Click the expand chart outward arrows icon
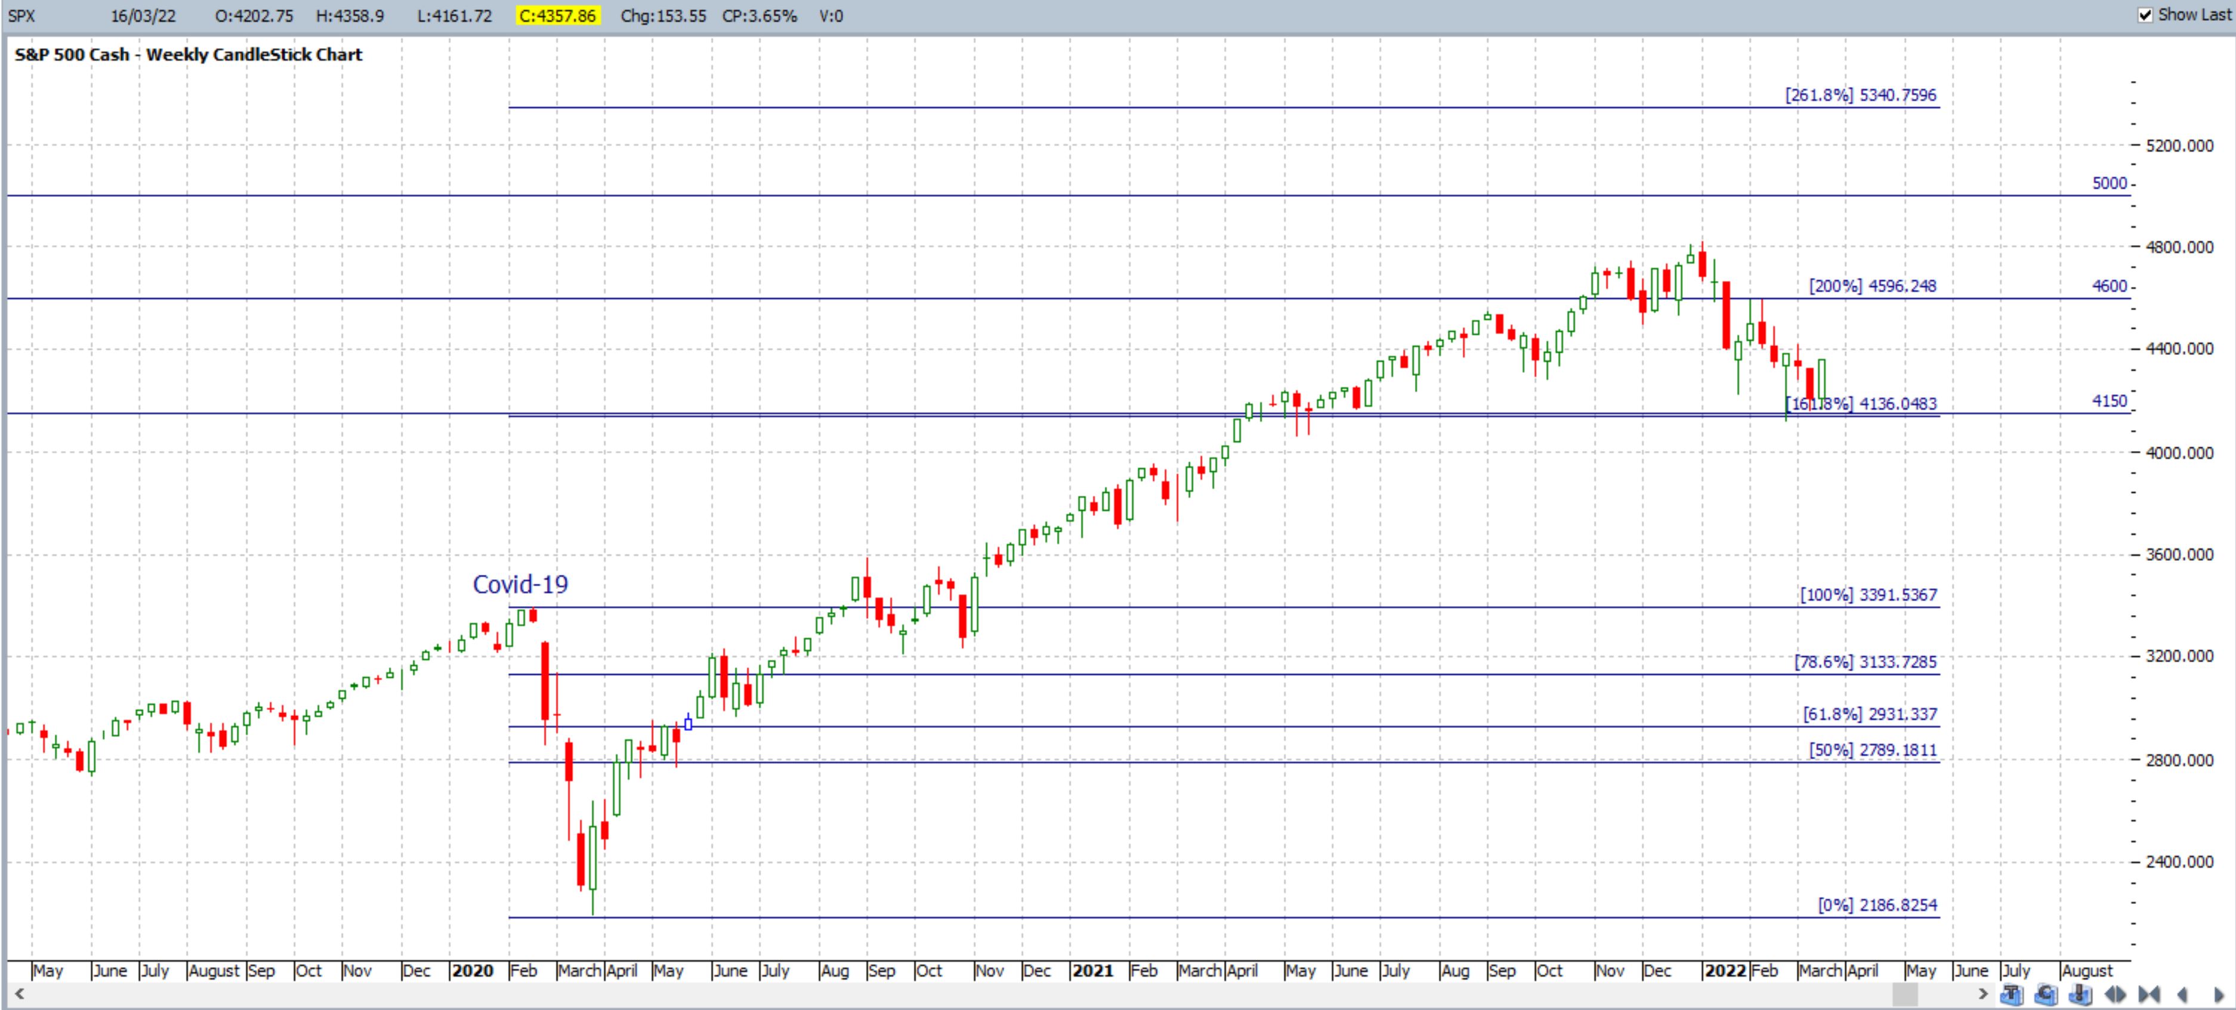 click(x=2115, y=994)
